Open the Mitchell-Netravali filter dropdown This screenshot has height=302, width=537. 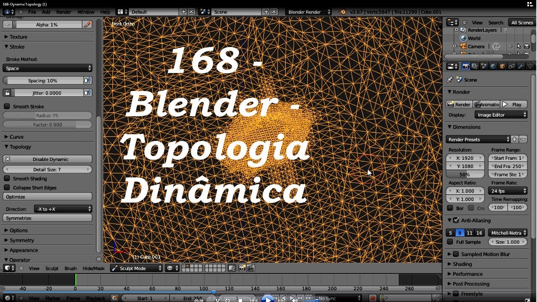(508, 233)
